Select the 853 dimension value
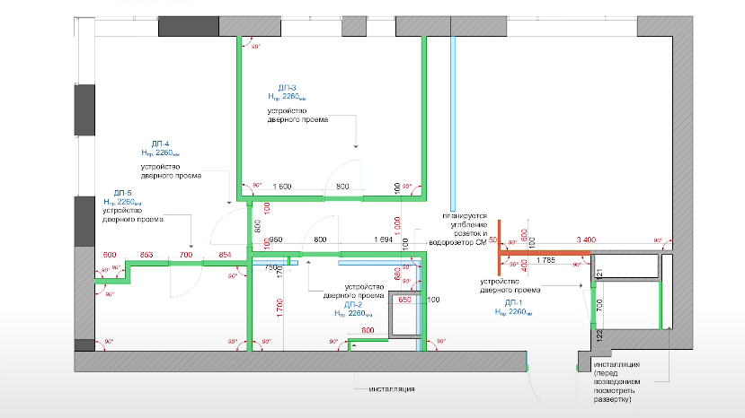This screenshot has width=745, height=418. [x=146, y=256]
